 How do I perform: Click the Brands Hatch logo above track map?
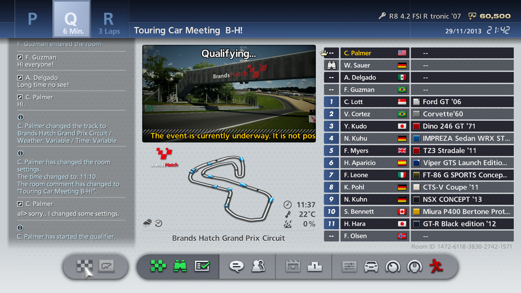[164, 157]
